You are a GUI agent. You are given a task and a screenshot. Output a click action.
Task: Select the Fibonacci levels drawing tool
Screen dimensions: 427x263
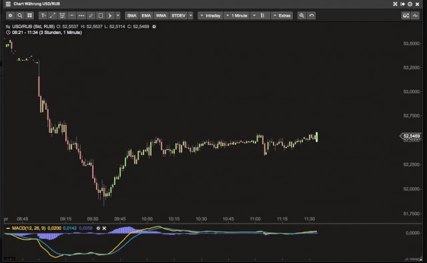62,15
